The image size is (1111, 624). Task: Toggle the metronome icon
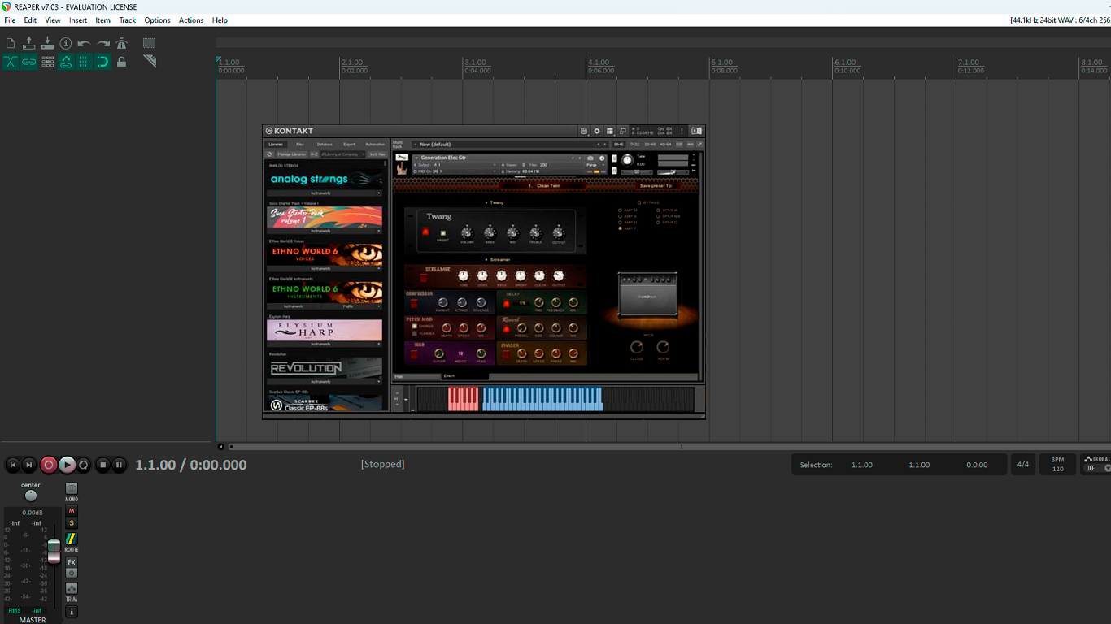tap(121, 43)
